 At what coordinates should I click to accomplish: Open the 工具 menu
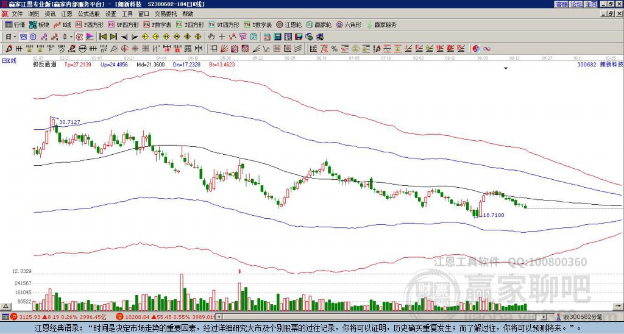[127, 14]
